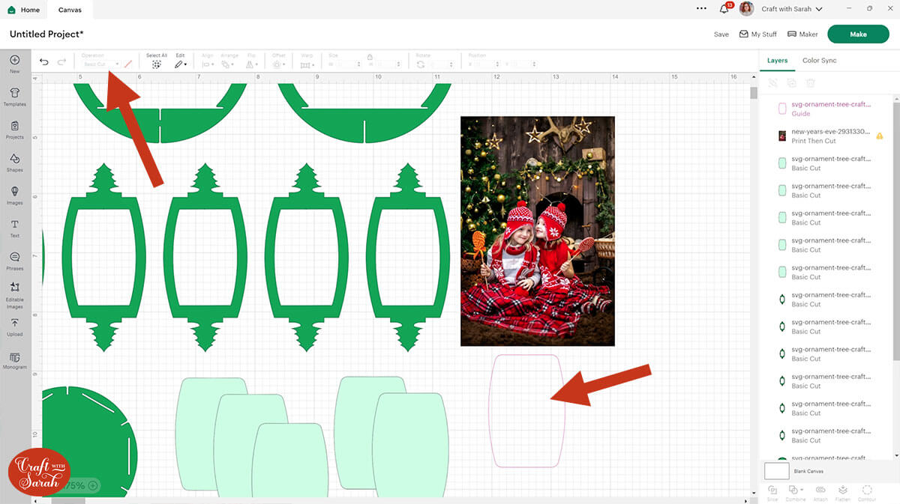Open the Warp dropdown
Image resolution: width=900 pixels, height=504 pixels.
pos(306,65)
